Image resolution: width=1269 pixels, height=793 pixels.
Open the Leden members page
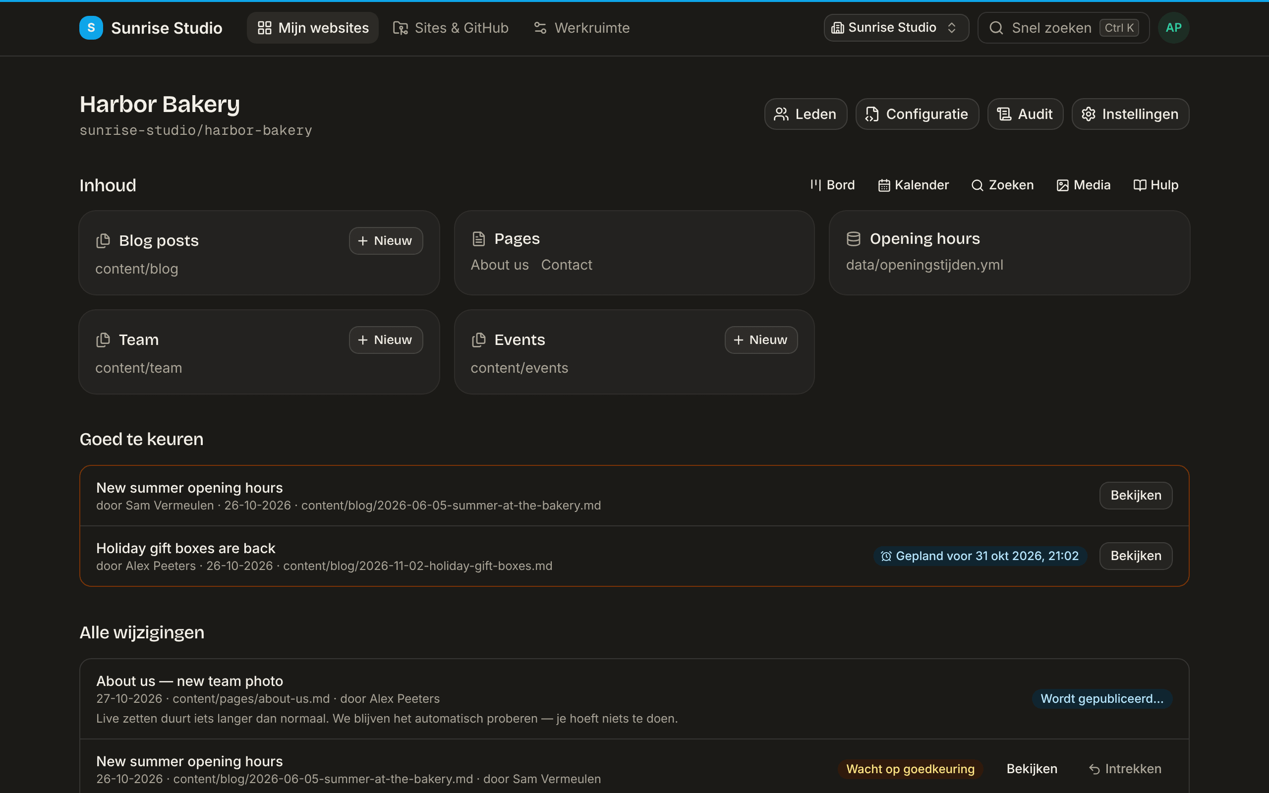[x=806, y=114]
